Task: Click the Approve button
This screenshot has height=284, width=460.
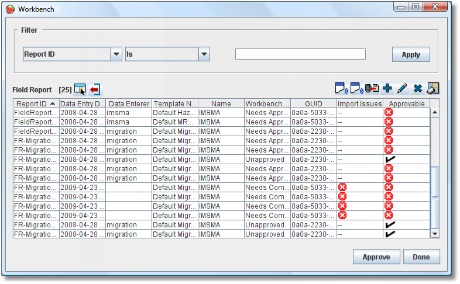Action: (376, 257)
